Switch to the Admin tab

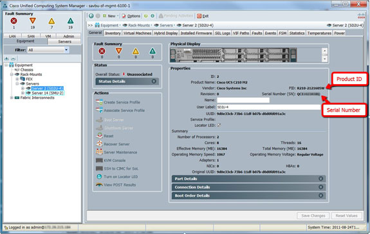tap(69, 36)
